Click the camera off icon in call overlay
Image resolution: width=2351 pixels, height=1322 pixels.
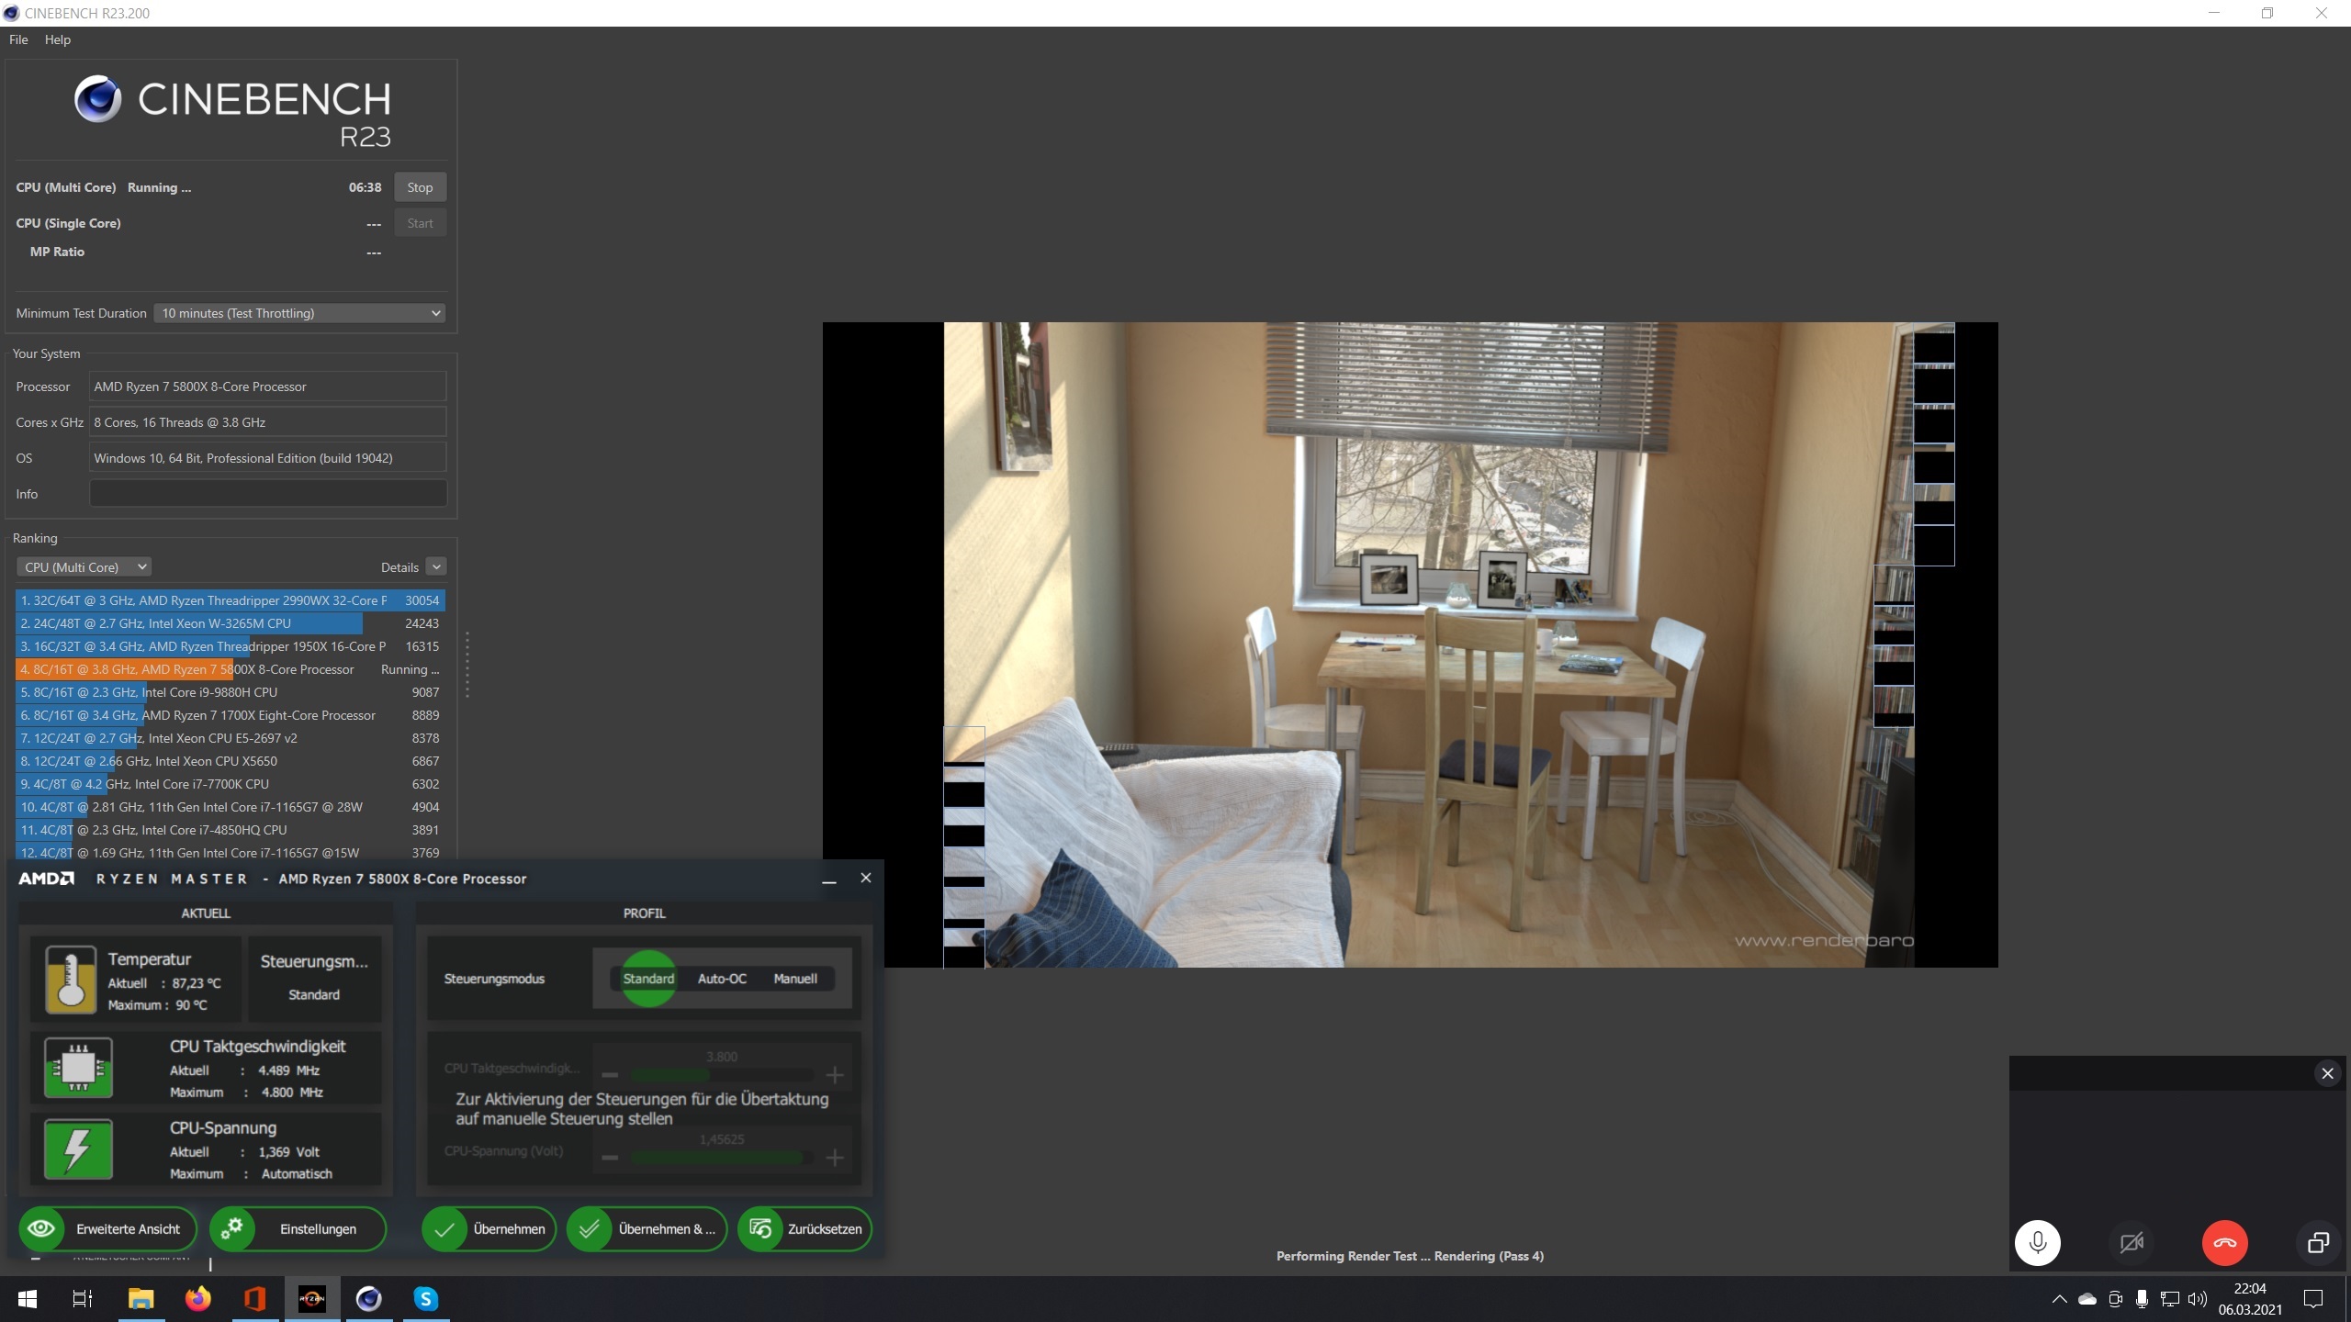(x=2132, y=1243)
